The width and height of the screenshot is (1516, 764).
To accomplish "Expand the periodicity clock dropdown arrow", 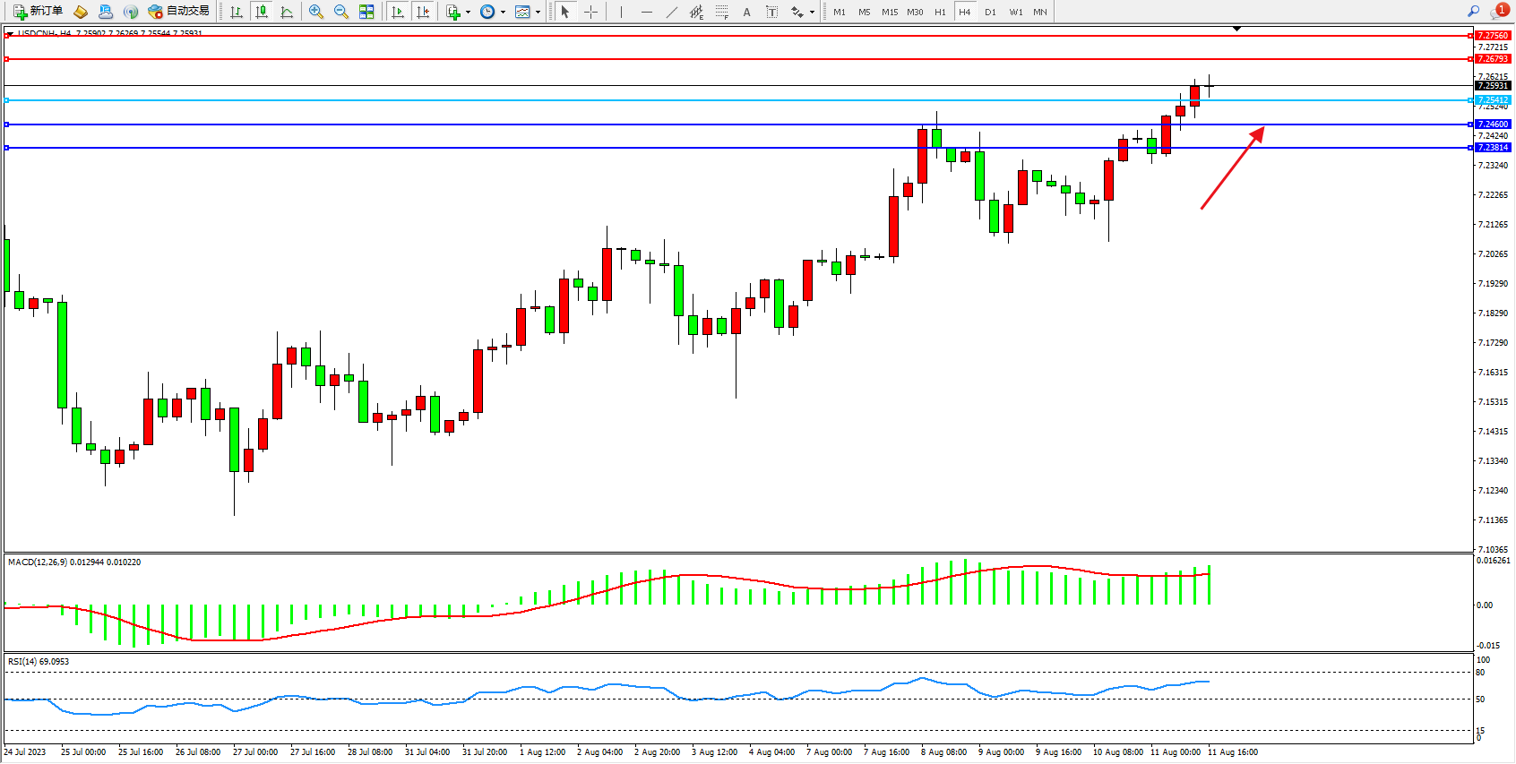I will click(503, 13).
